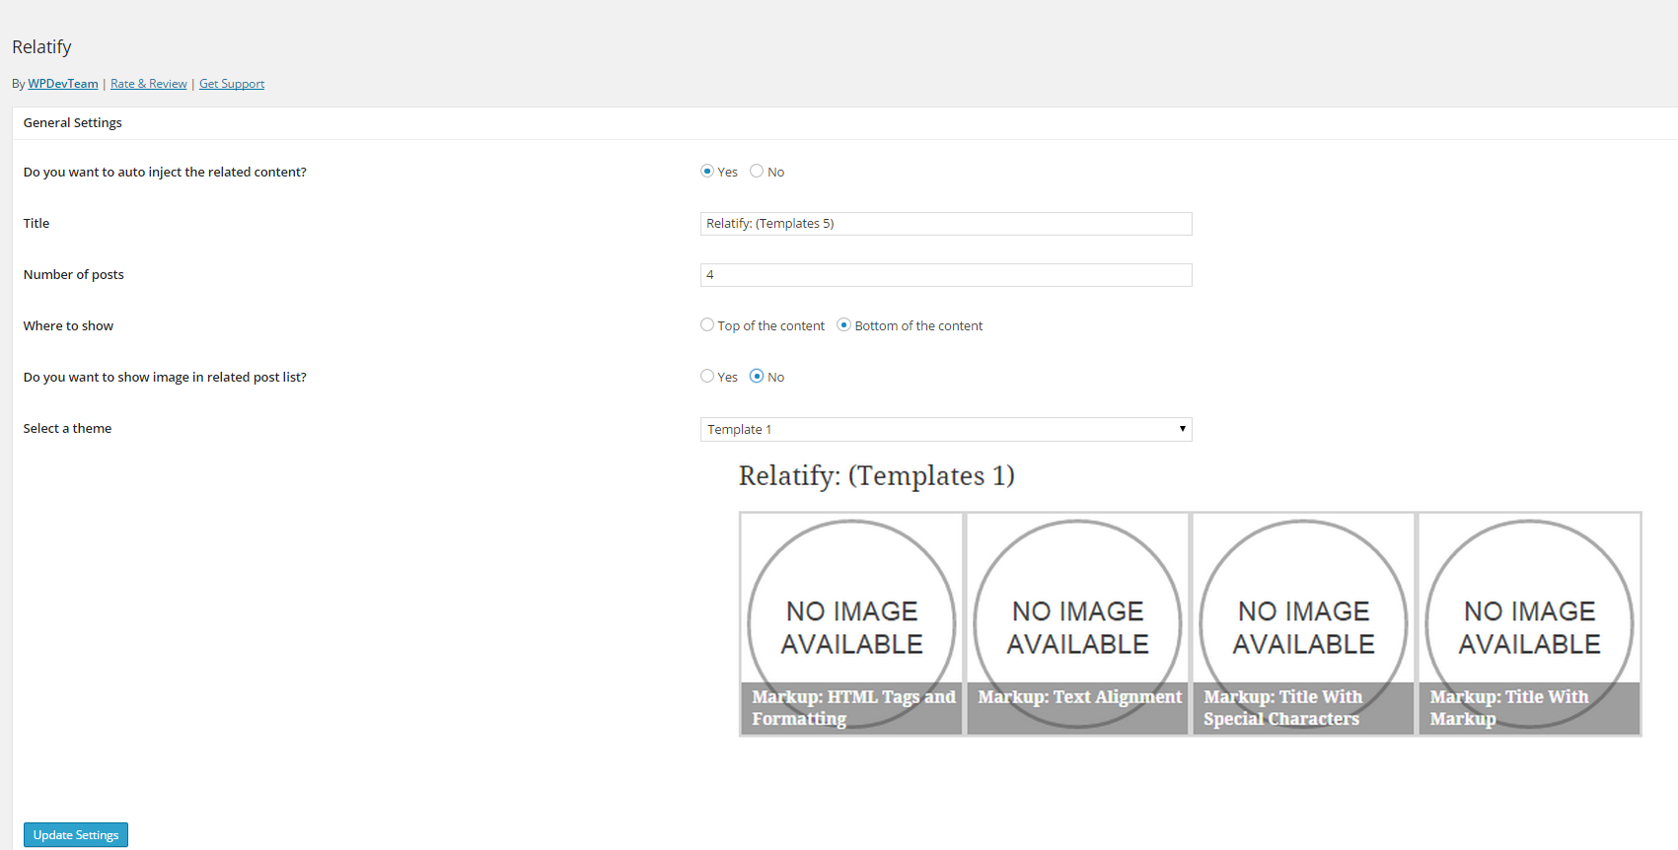Open the Select a theme dropdown
Screen dimensions: 1678x850
pyautogui.click(x=946, y=429)
